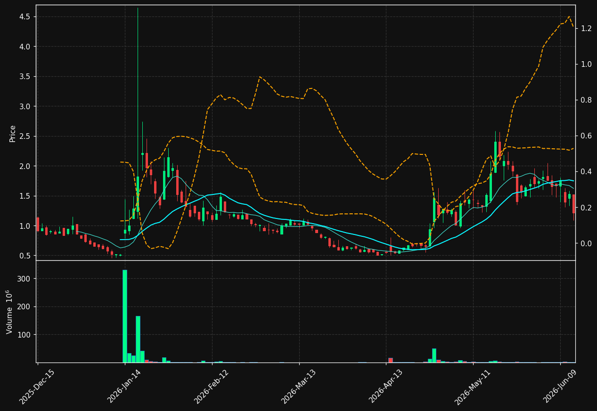Screen dimensions: 597x411
Task: Click the 300 volume tick label
Action: (x=24, y=279)
